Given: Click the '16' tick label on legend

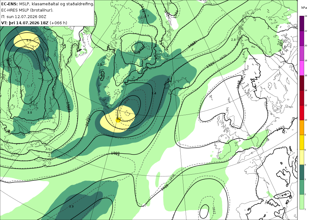Looking at the screenshot, I should coord(306,75).
